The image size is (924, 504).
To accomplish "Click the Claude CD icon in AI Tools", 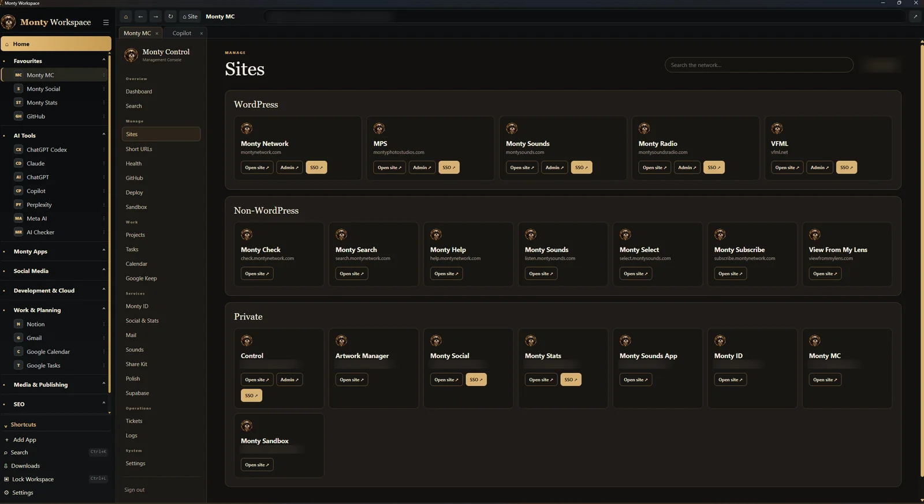I will point(18,163).
